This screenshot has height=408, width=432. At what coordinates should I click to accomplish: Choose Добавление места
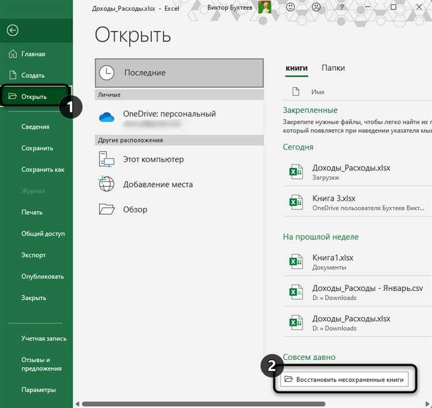coord(179,184)
